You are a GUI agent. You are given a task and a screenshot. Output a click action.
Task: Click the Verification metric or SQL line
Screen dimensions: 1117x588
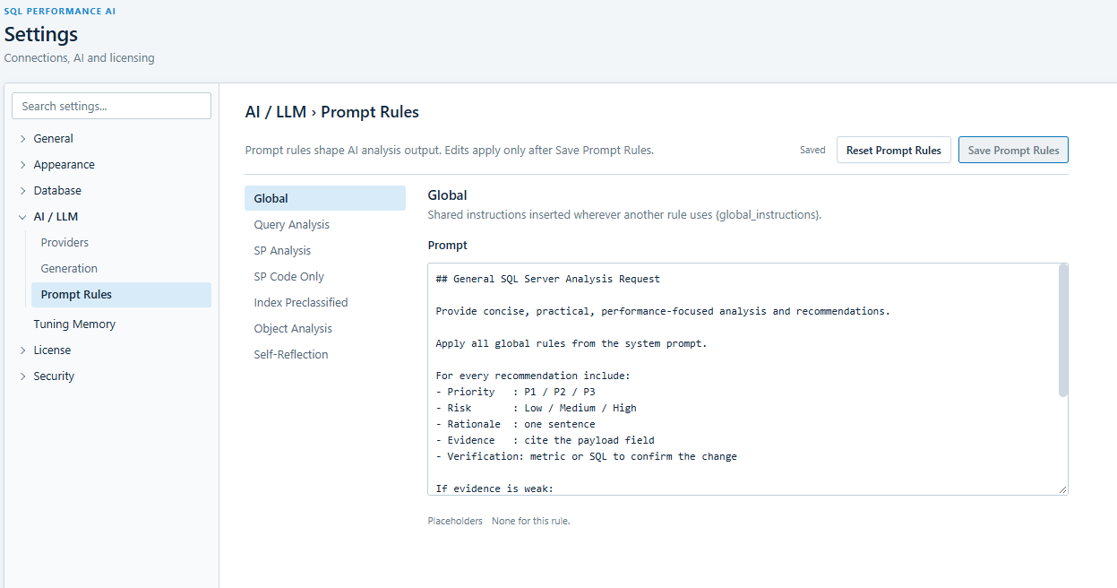[587, 456]
